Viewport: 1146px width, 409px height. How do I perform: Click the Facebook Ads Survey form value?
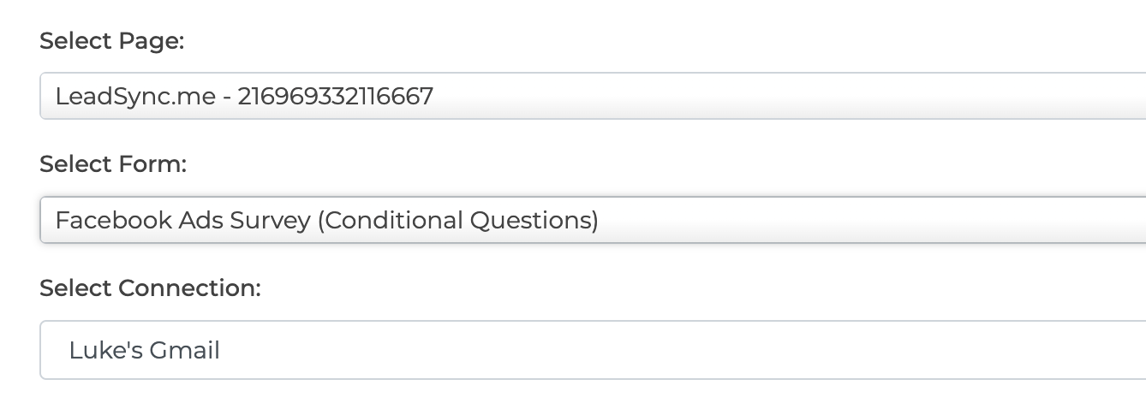coord(183,220)
